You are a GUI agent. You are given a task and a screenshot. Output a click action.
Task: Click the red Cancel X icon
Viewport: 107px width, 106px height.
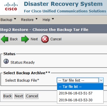click(45, 39)
